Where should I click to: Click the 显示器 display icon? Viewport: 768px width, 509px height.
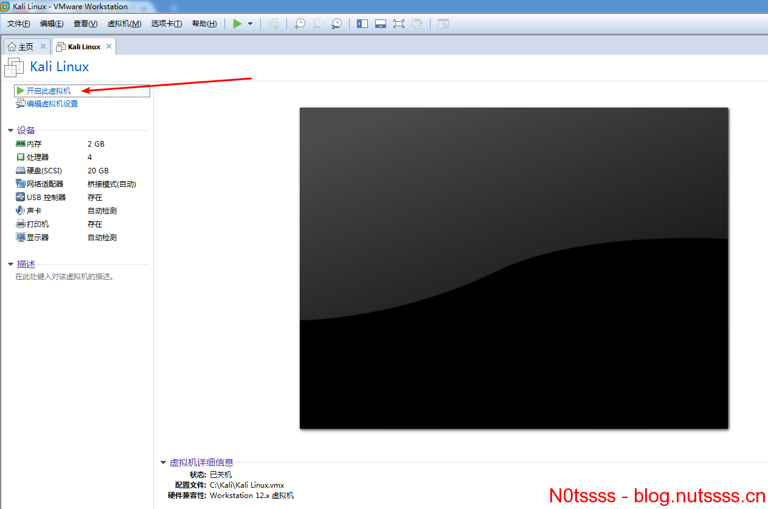(21, 237)
